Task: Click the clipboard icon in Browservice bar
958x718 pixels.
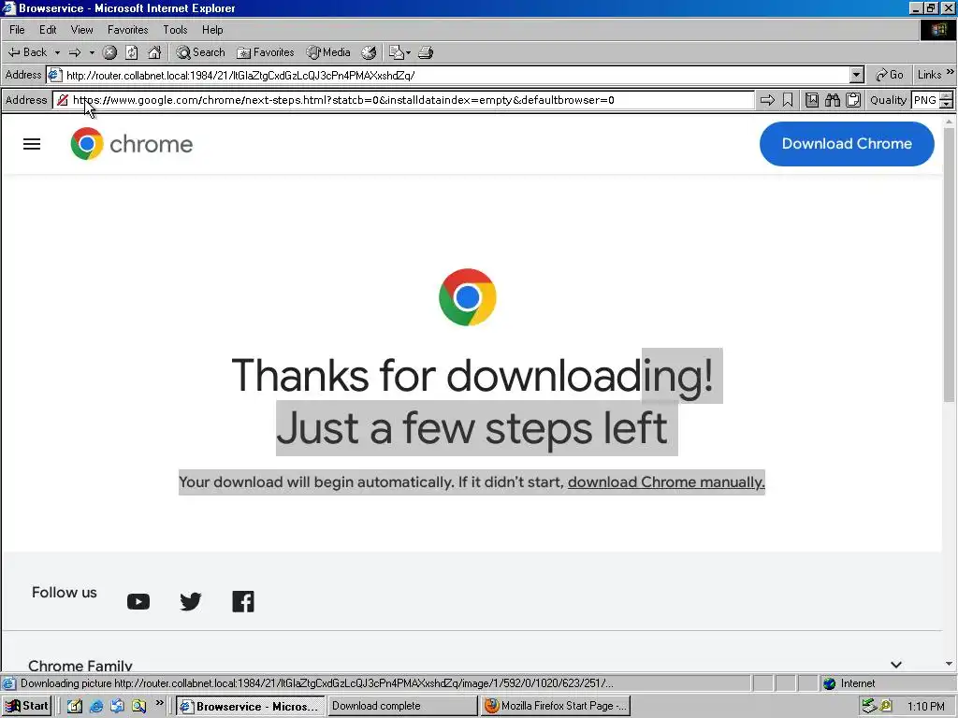Action: (x=853, y=100)
